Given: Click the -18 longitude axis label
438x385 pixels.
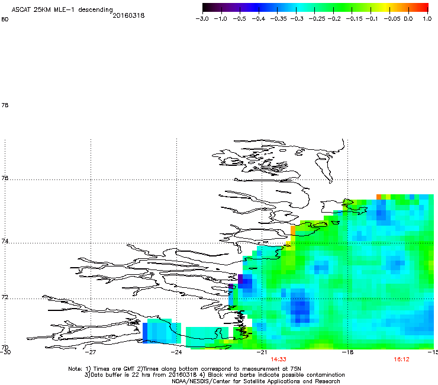Looking at the screenshot, I should [347, 352].
